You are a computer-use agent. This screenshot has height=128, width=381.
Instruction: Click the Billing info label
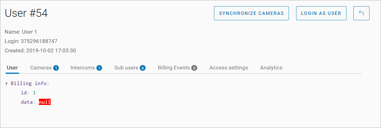(30, 83)
